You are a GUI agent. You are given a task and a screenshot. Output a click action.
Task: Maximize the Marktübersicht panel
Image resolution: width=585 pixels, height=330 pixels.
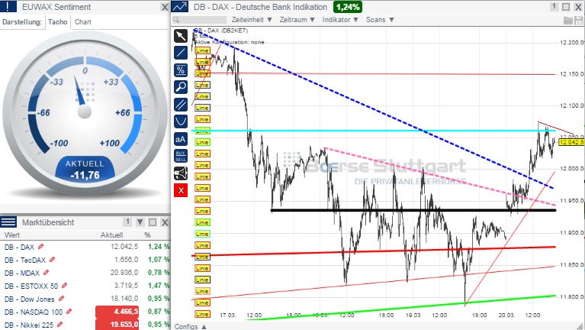(x=153, y=222)
